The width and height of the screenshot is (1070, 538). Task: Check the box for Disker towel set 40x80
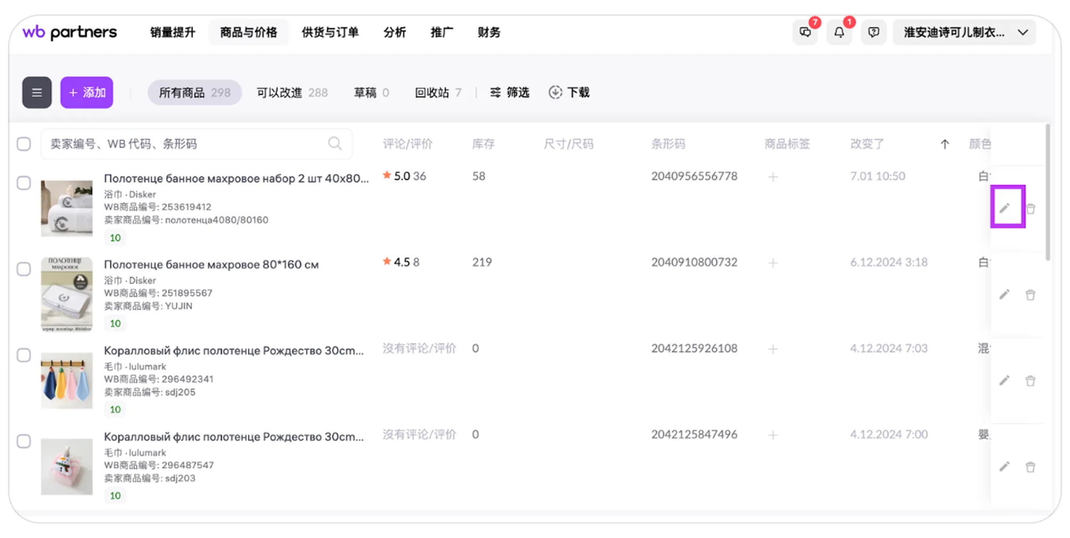tap(24, 183)
